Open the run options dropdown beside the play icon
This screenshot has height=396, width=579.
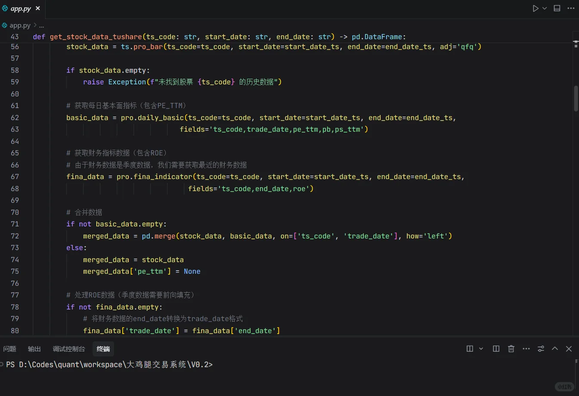coord(545,8)
